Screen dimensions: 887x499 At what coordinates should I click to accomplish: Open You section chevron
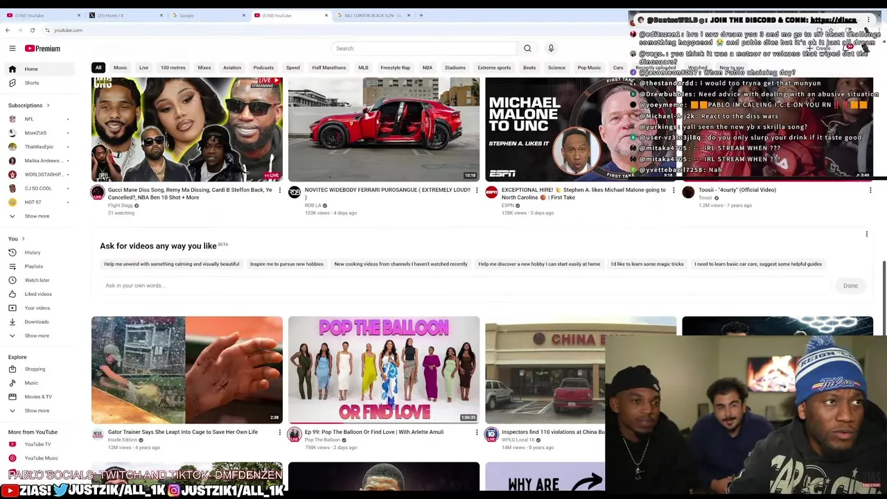pos(23,238)
